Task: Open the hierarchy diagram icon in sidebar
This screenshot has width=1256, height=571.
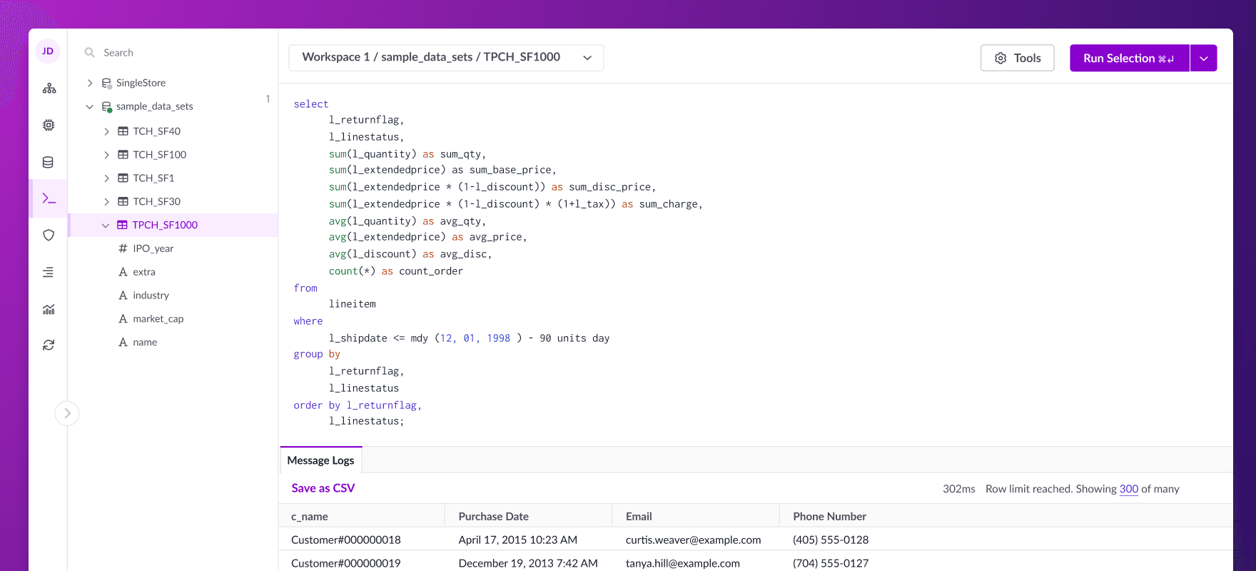Action: (49, 89)
